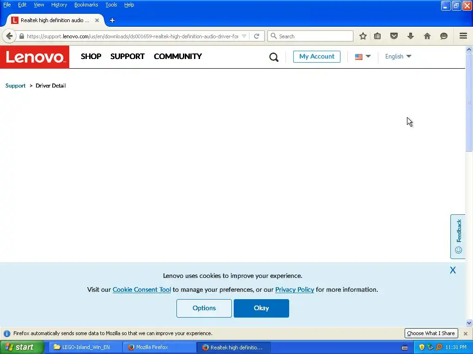Save page to Pocket icon

coord(394,36)
